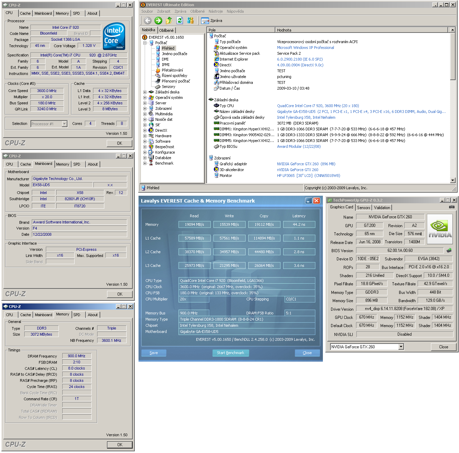Open the Nápověda menu in EVEREST
459x453 pixels.
[235, 11]
